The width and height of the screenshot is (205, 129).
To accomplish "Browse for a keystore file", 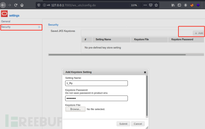I will tap(75, 109).
